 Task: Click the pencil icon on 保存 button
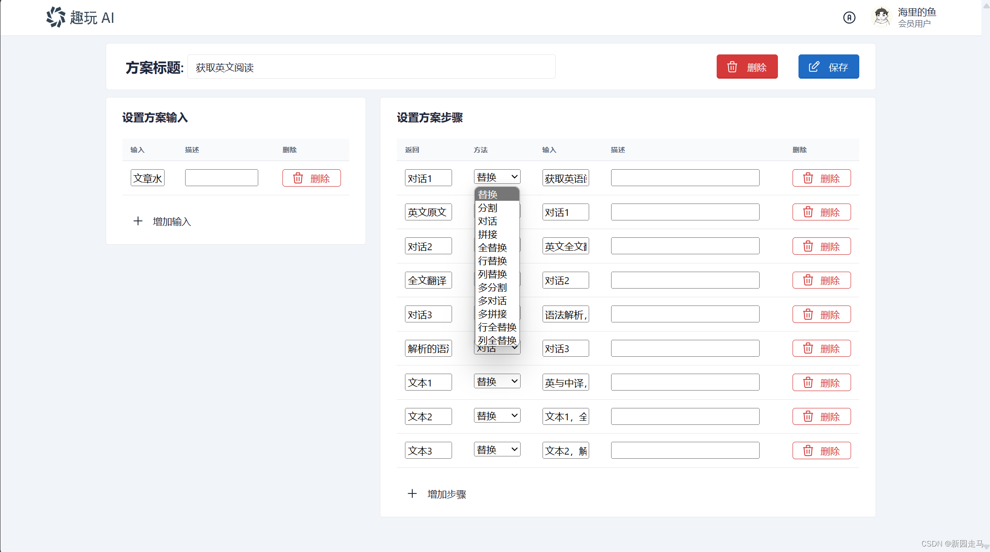point(814,67)
